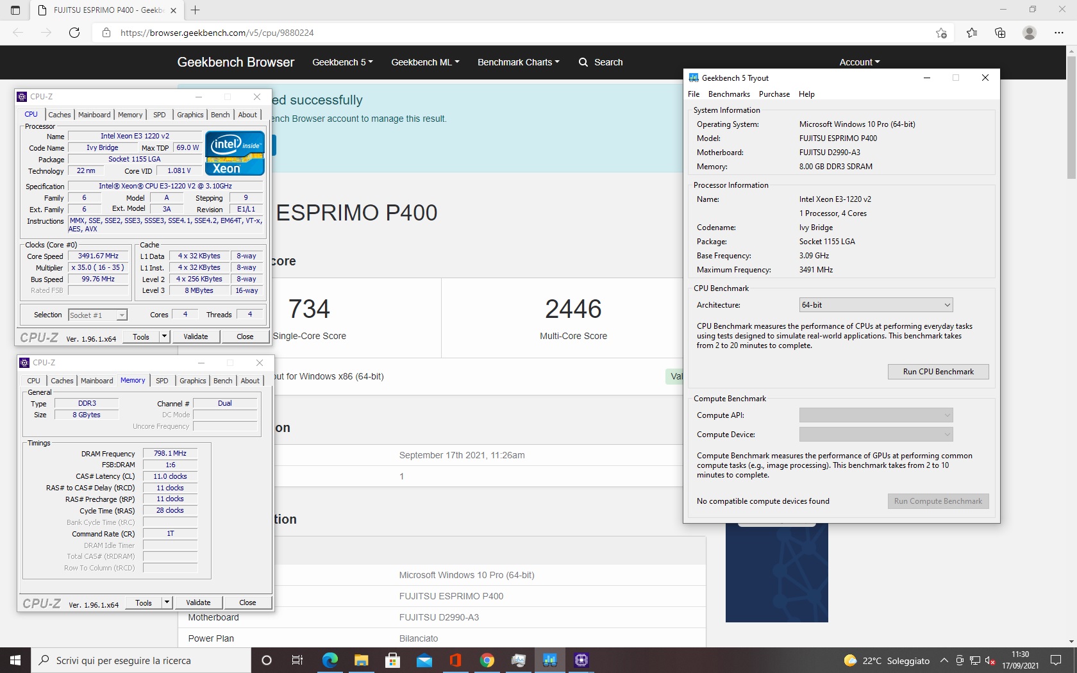Viewport: 1077px width, 673px height.
Task: Switch to Caches tab in top CPU-Z window
Action: (60, 115)
